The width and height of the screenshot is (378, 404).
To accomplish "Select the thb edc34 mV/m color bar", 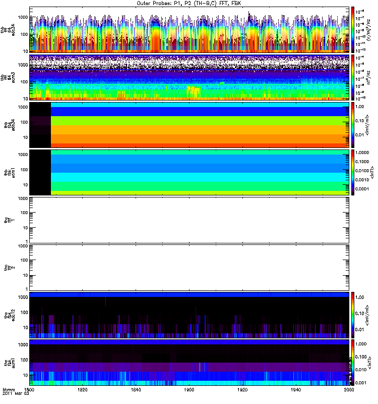I will pyautogui.click(x=353, y=125).
